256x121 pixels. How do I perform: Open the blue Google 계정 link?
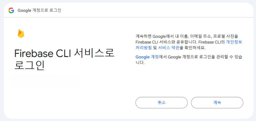point(147,57)
